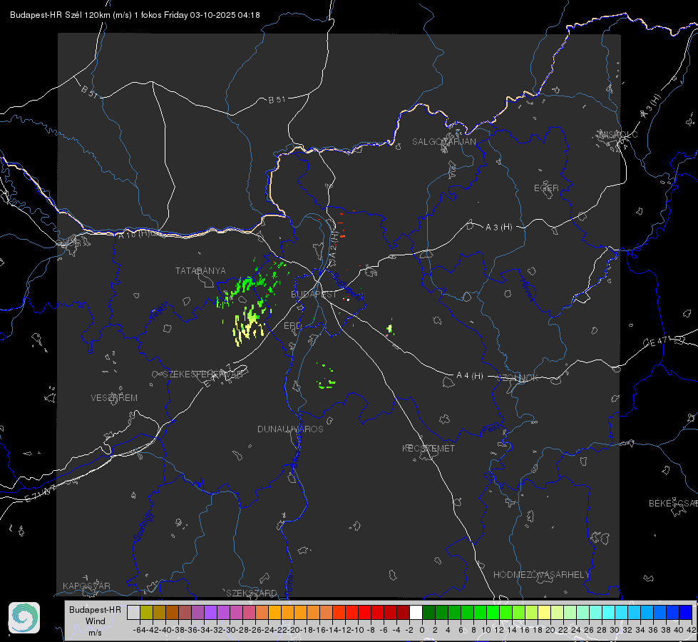Screen dimensions: 698x642
Task: Pick the leftmost light gray legend swatch
Action: pyautogui.click(x=133, y=612)
